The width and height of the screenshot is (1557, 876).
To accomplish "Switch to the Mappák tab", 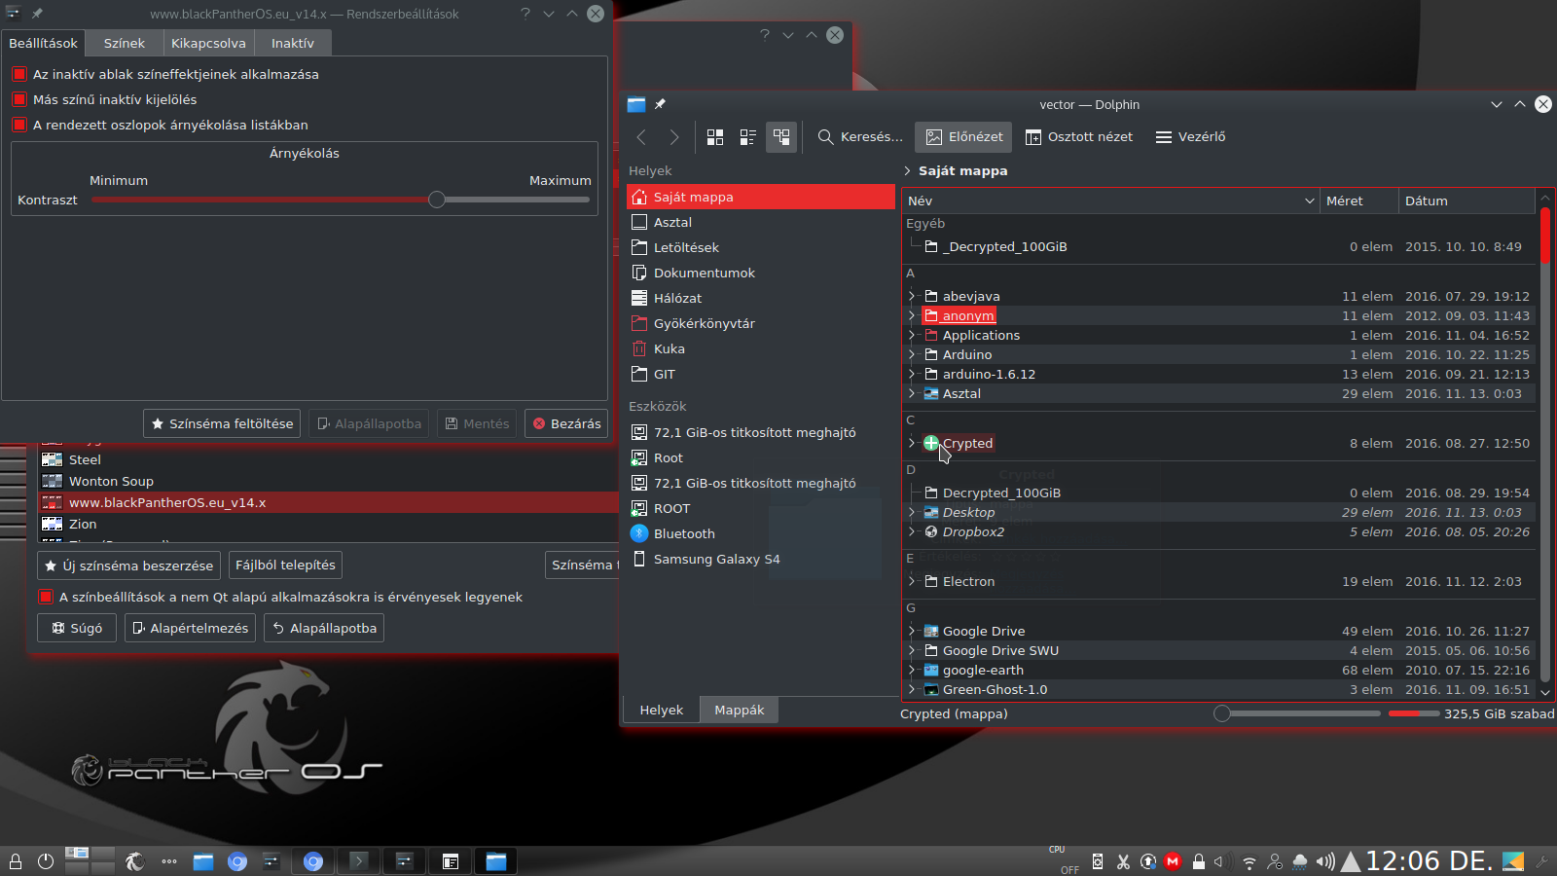I will tap(740, 710).
